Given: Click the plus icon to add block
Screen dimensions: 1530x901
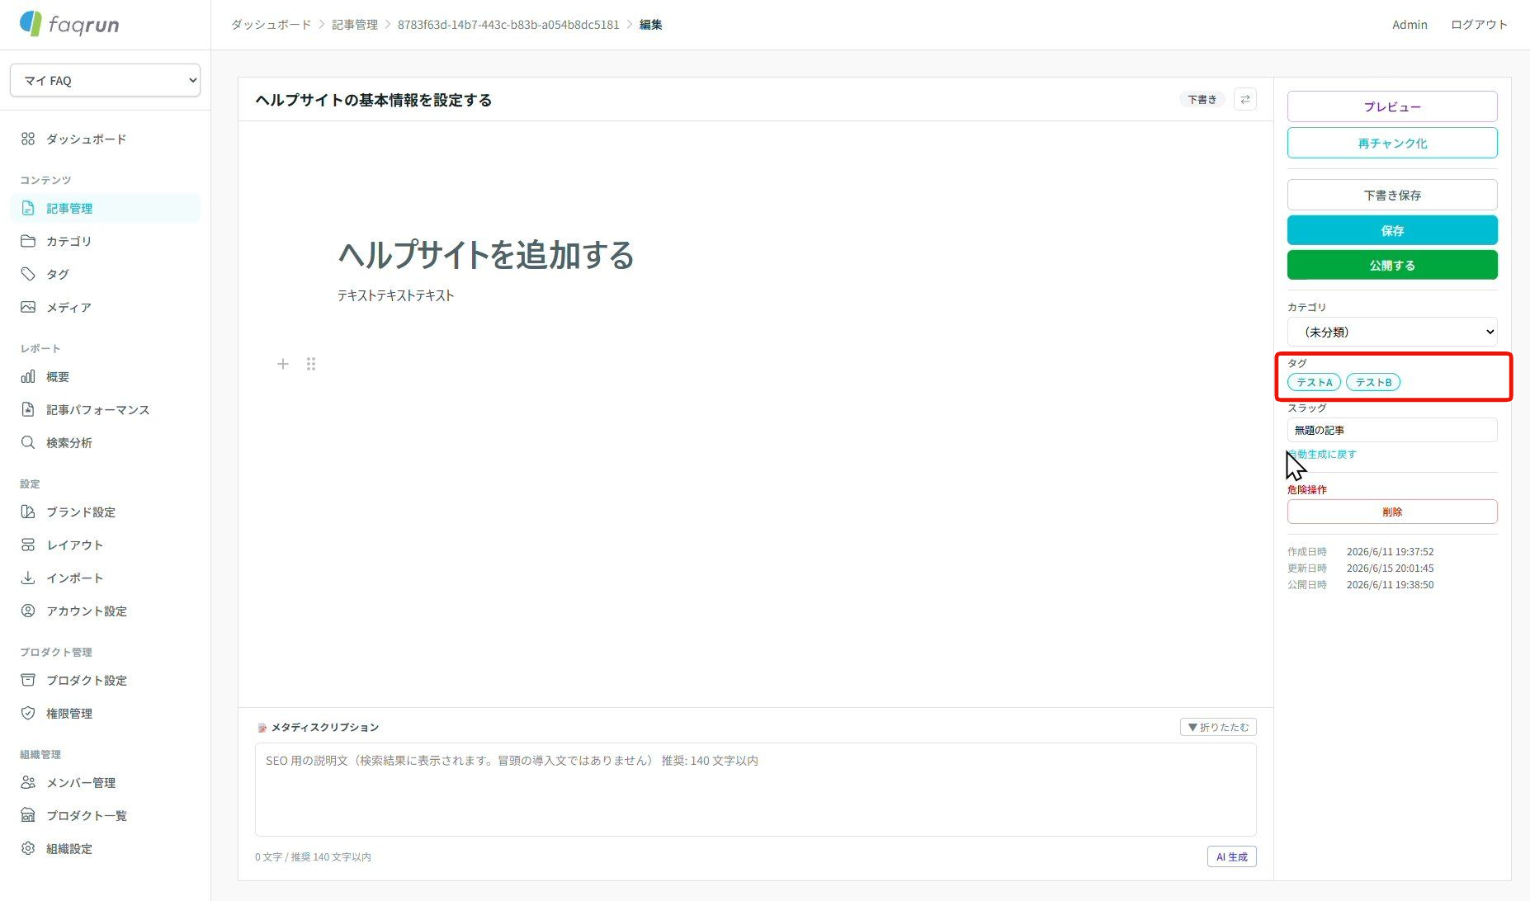Looking at the screenshot, I should (x=282, y=364).
